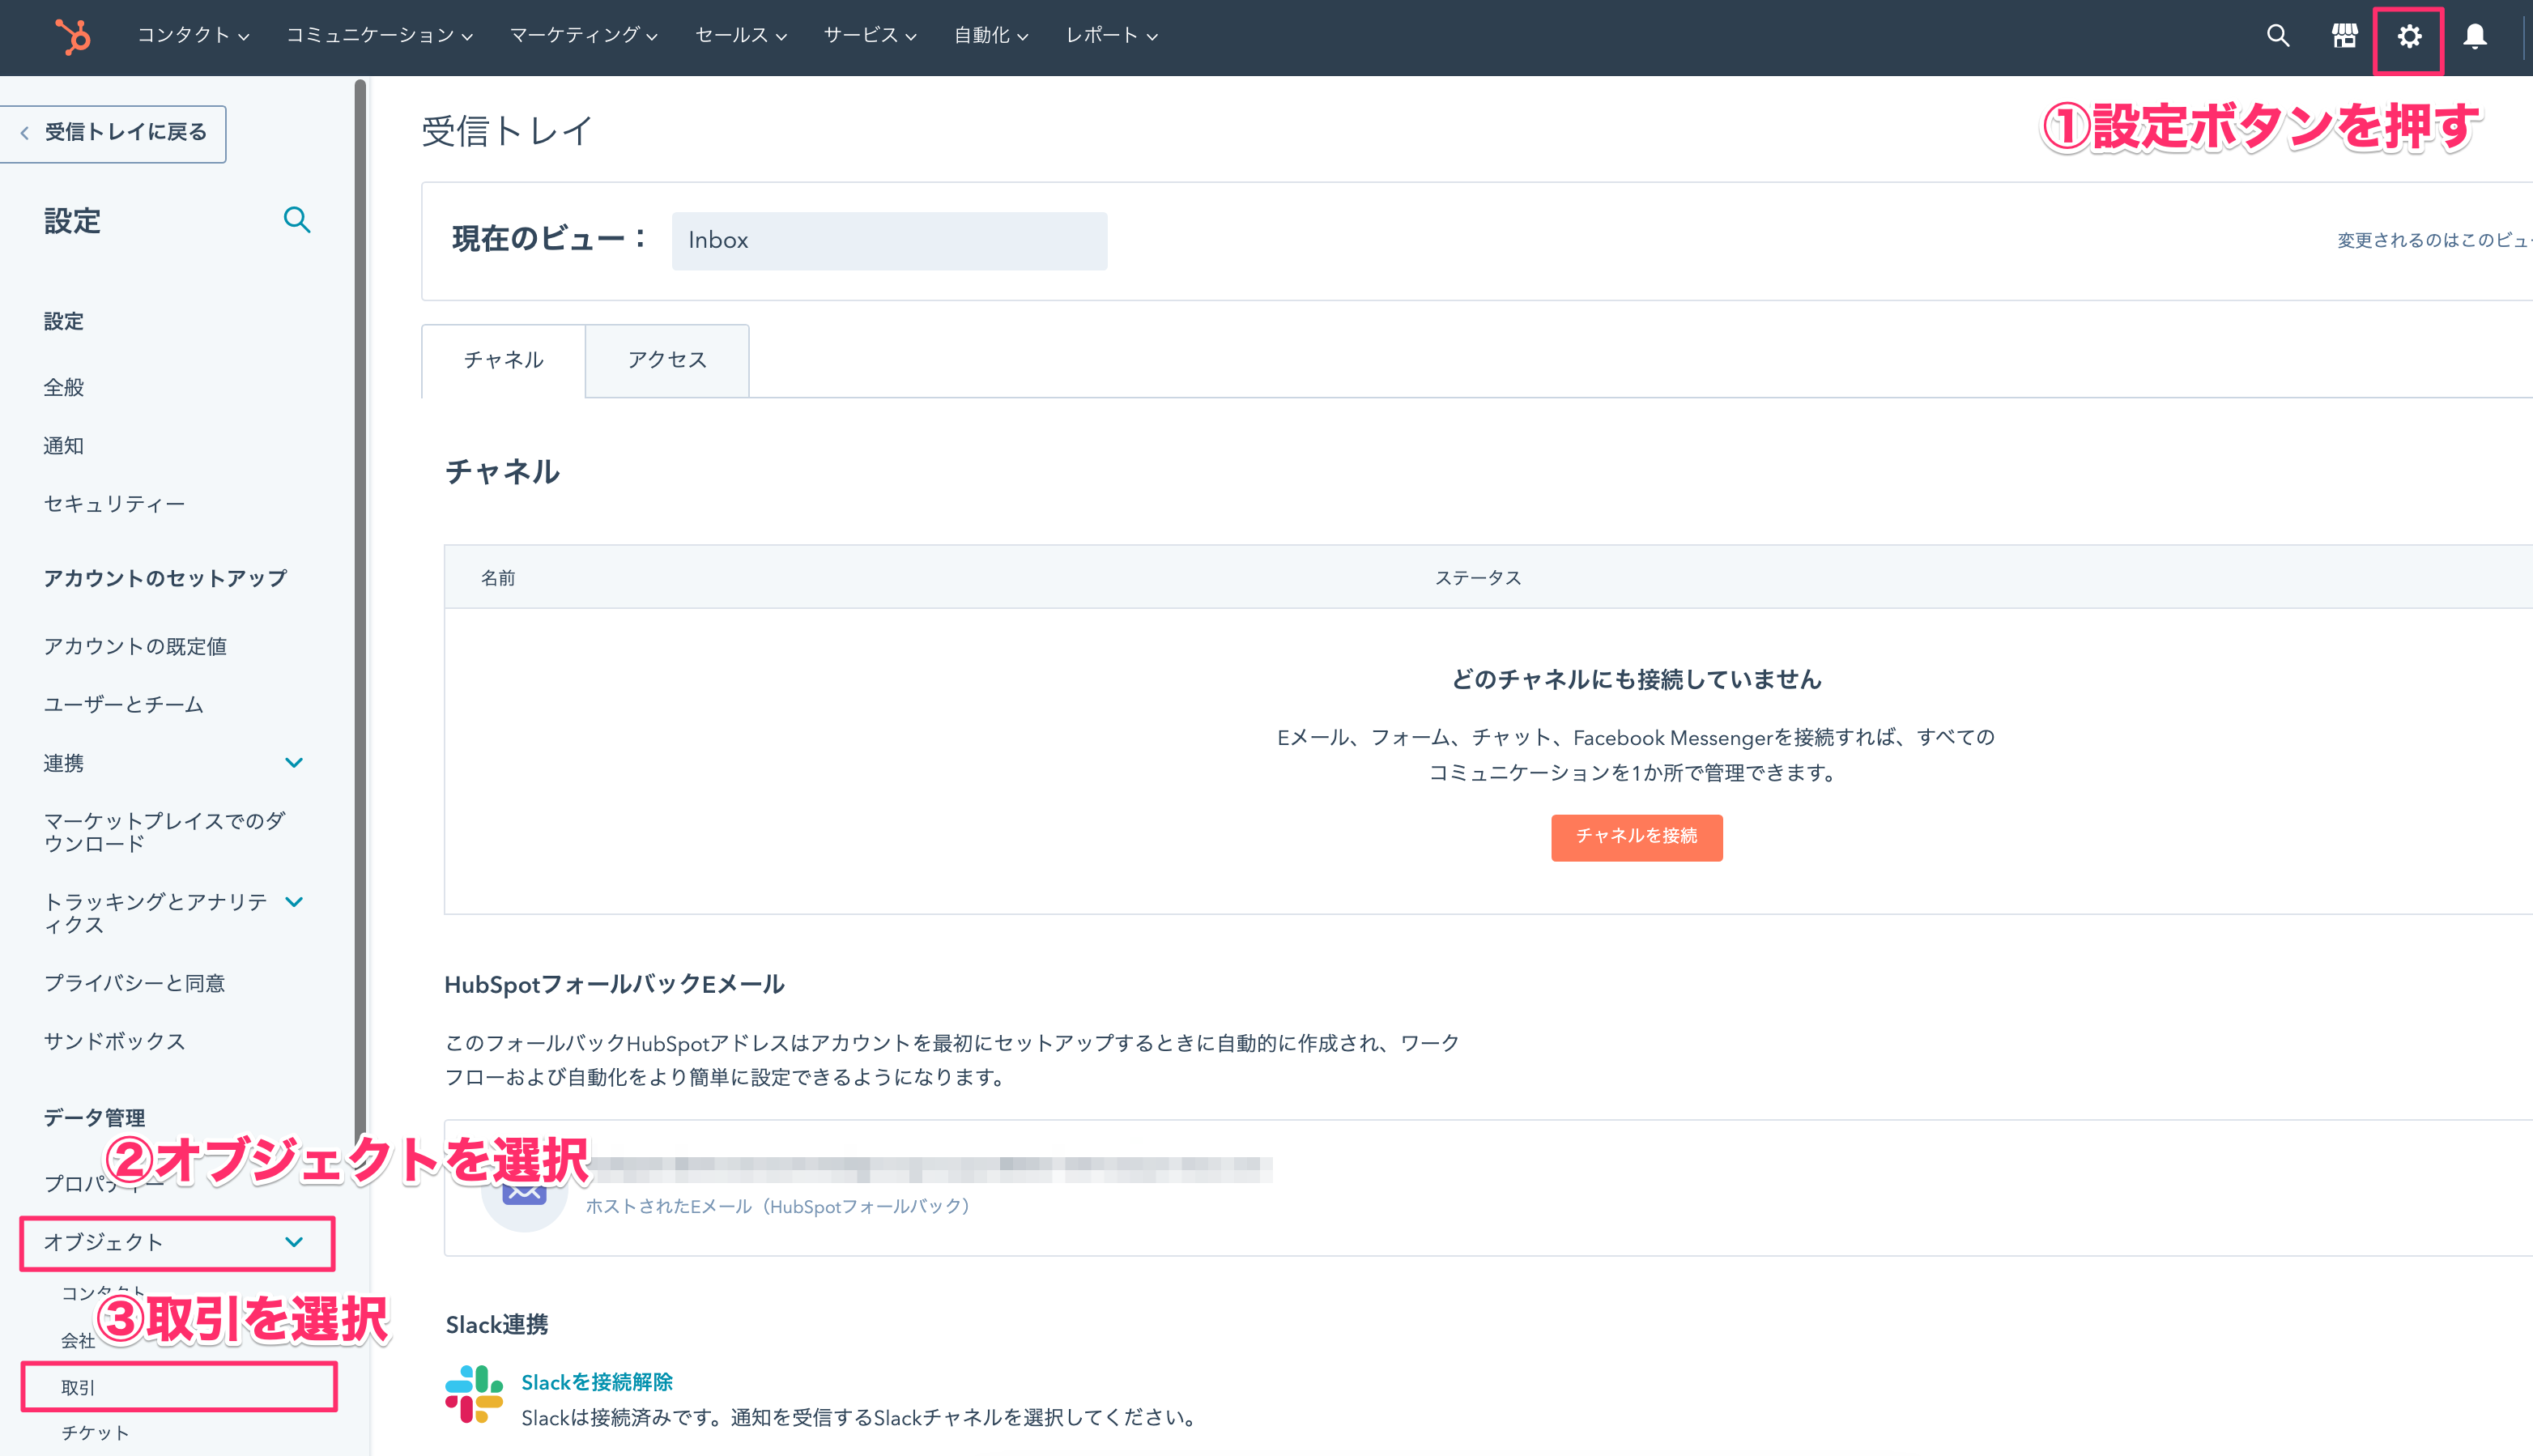Image resolution: width=2533 pixels, height=1456 pixels.
Task: Select 会社 under オブジェクト
Action: coord(78,1341)
